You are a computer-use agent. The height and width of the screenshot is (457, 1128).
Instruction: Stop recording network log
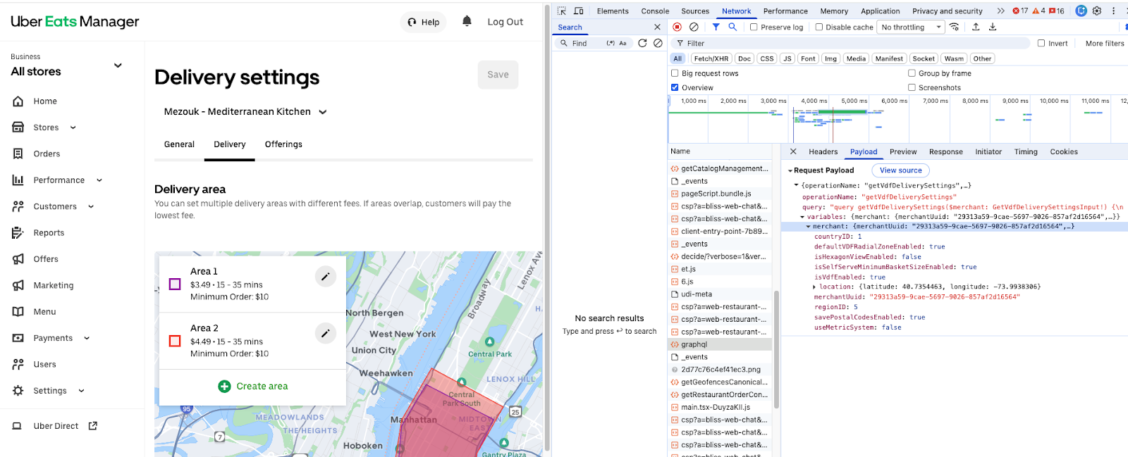[x=677, y=27]
